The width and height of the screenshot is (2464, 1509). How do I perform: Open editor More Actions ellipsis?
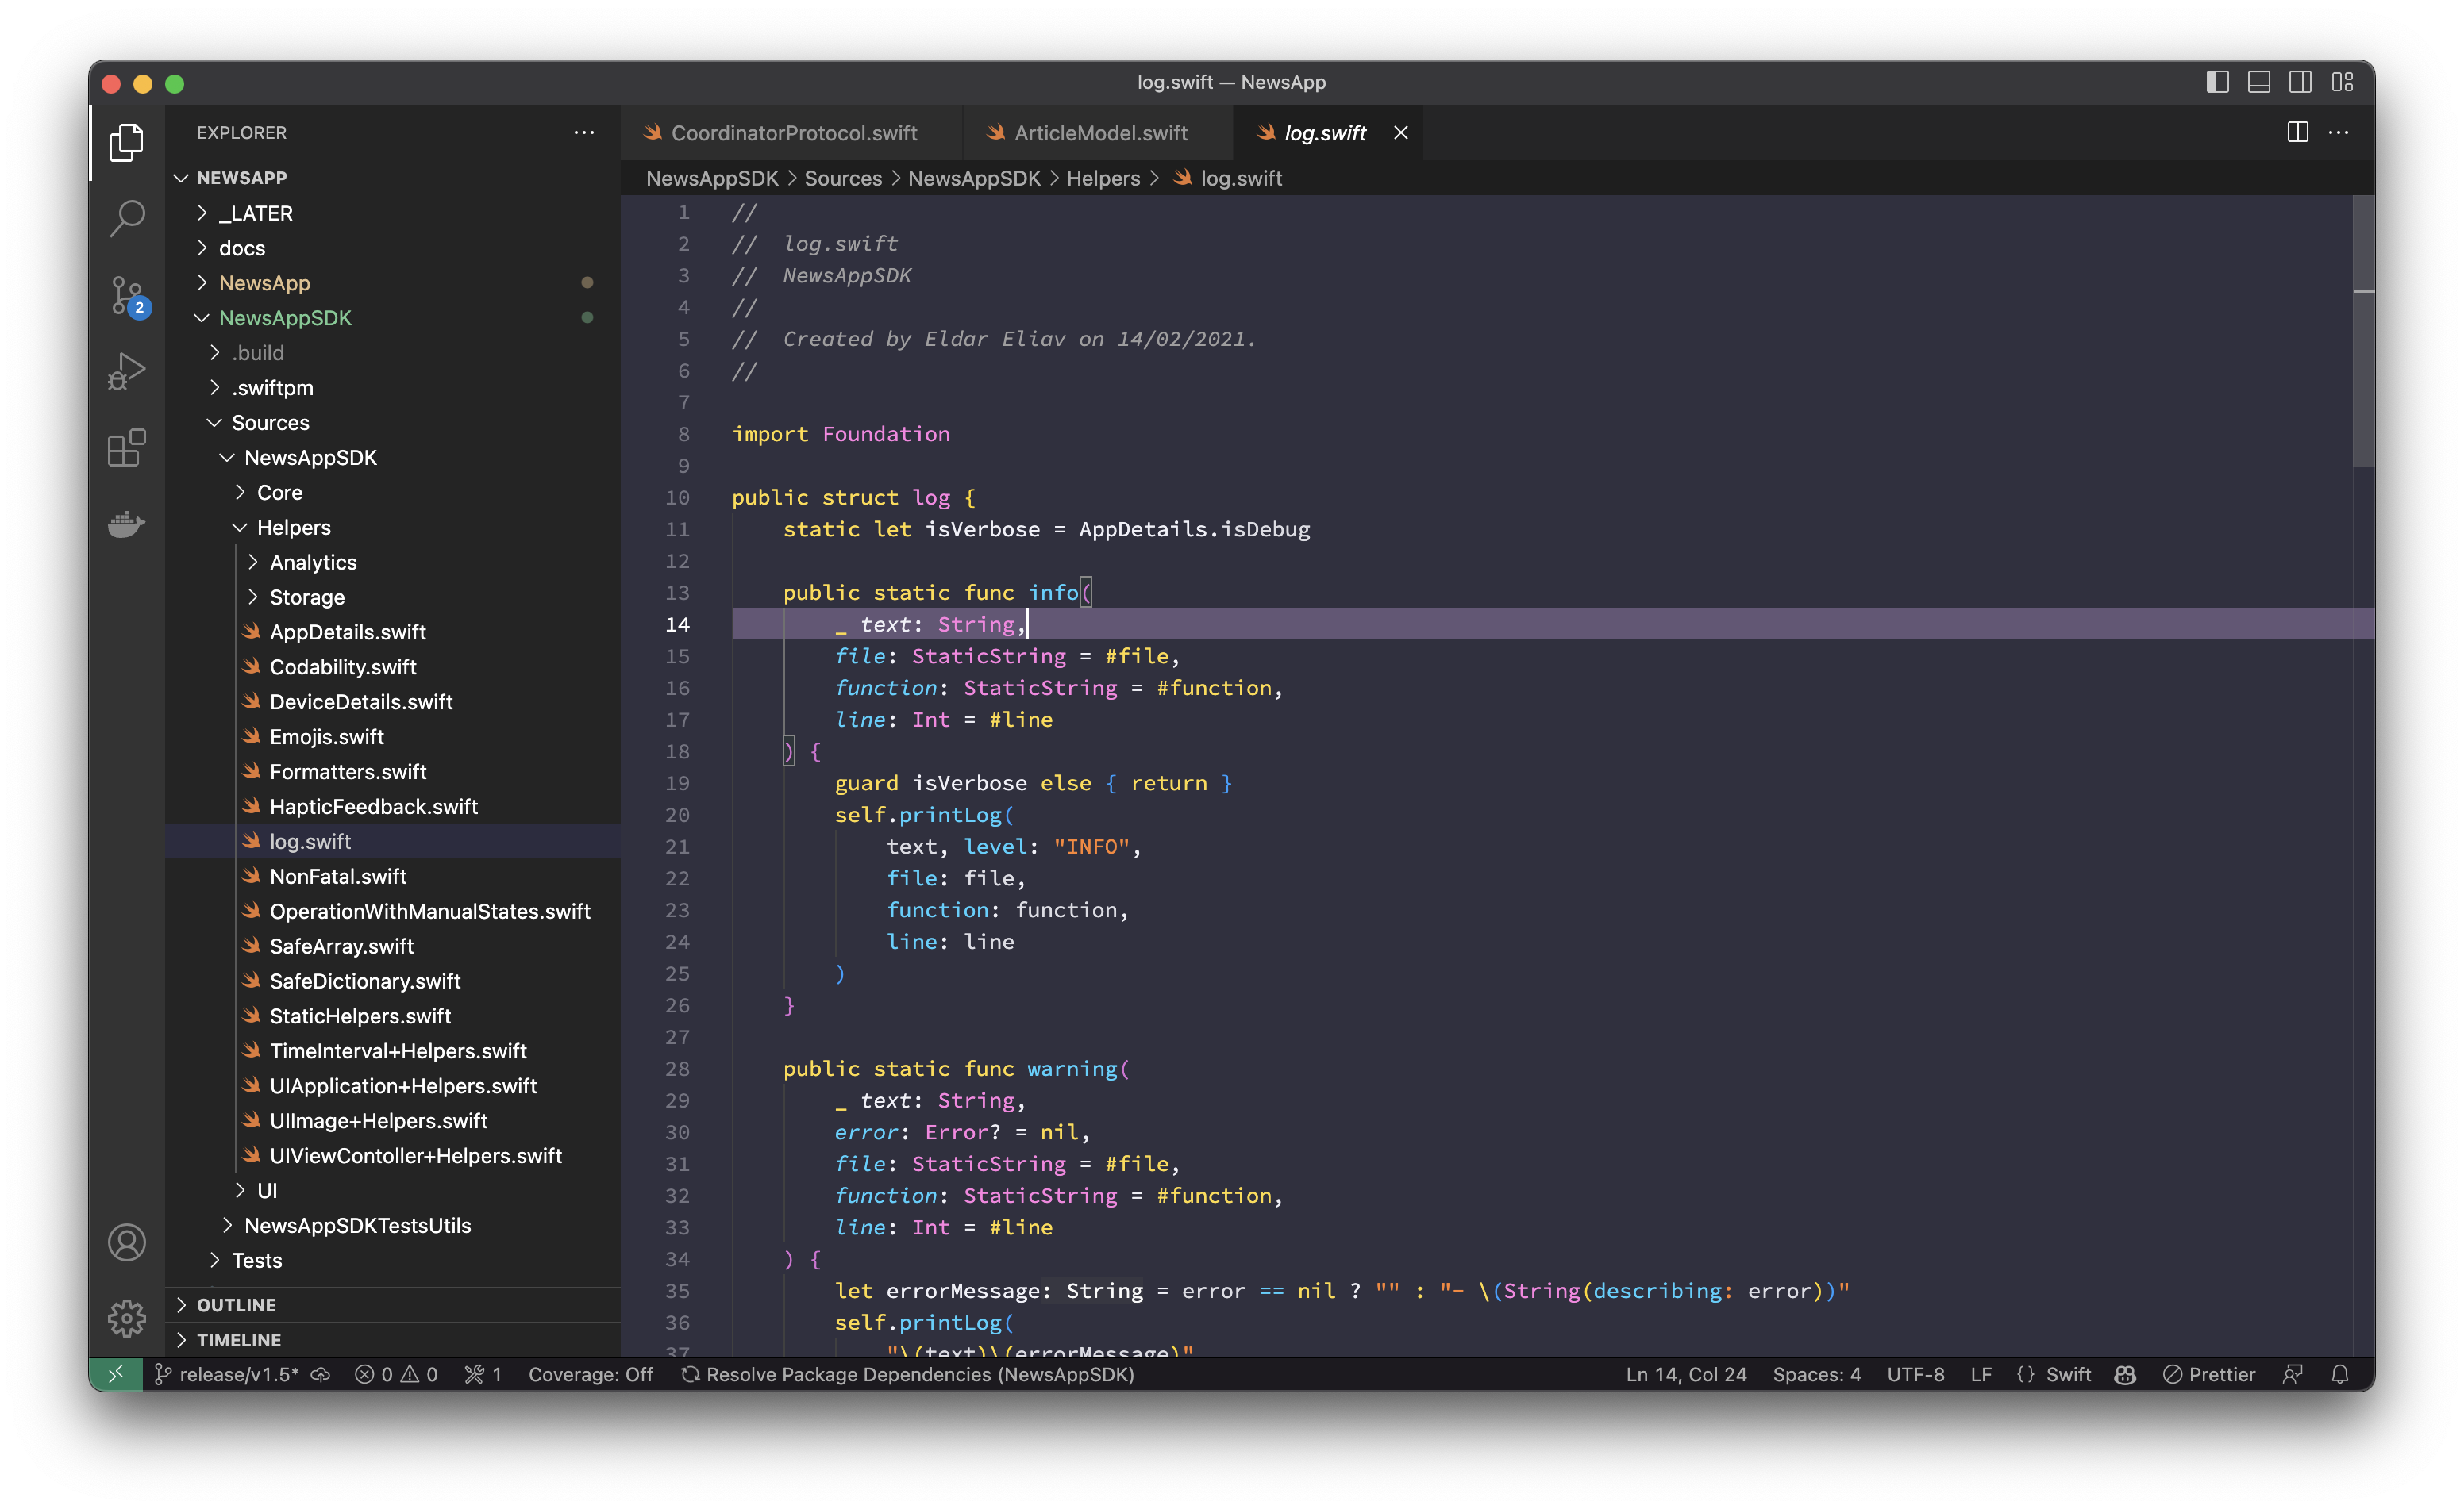click(x=2338, y=132)
